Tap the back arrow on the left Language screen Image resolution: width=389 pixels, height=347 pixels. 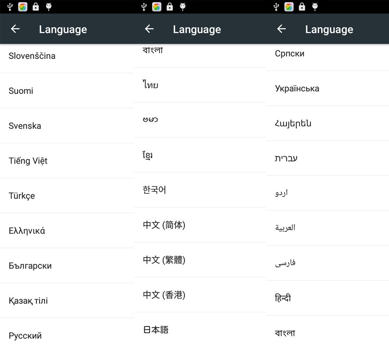(x=15, y=29)
